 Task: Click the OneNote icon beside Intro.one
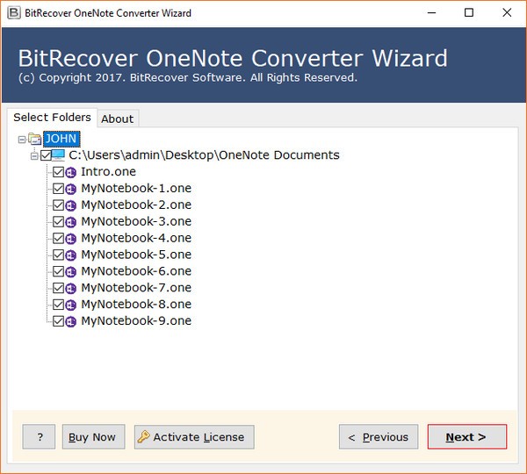pyautogui.click(x=70, y=172)
